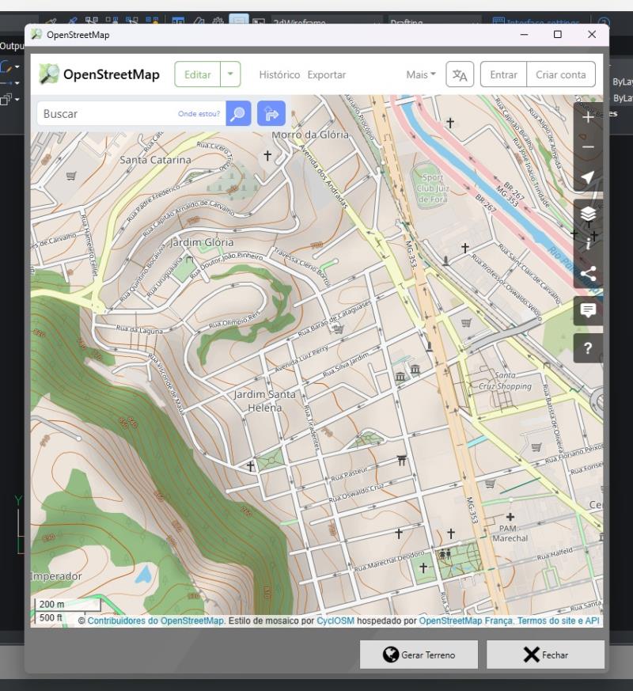633x691 pixels.
Task: Open the Exportar tab
Action: click(327, 74)
